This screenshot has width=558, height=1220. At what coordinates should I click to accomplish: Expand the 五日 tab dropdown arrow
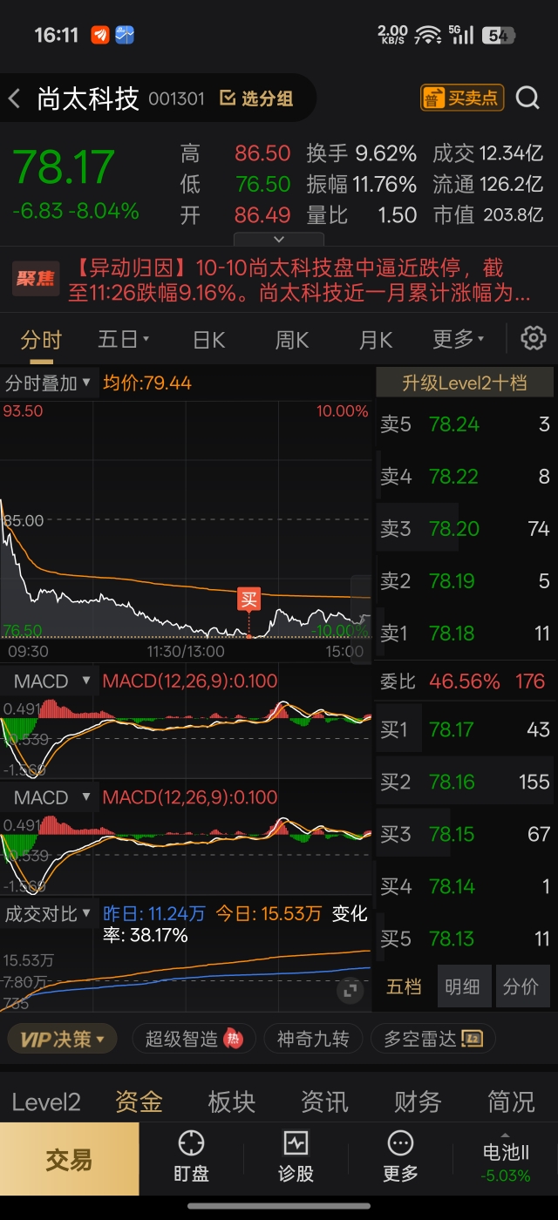point(146,339)
